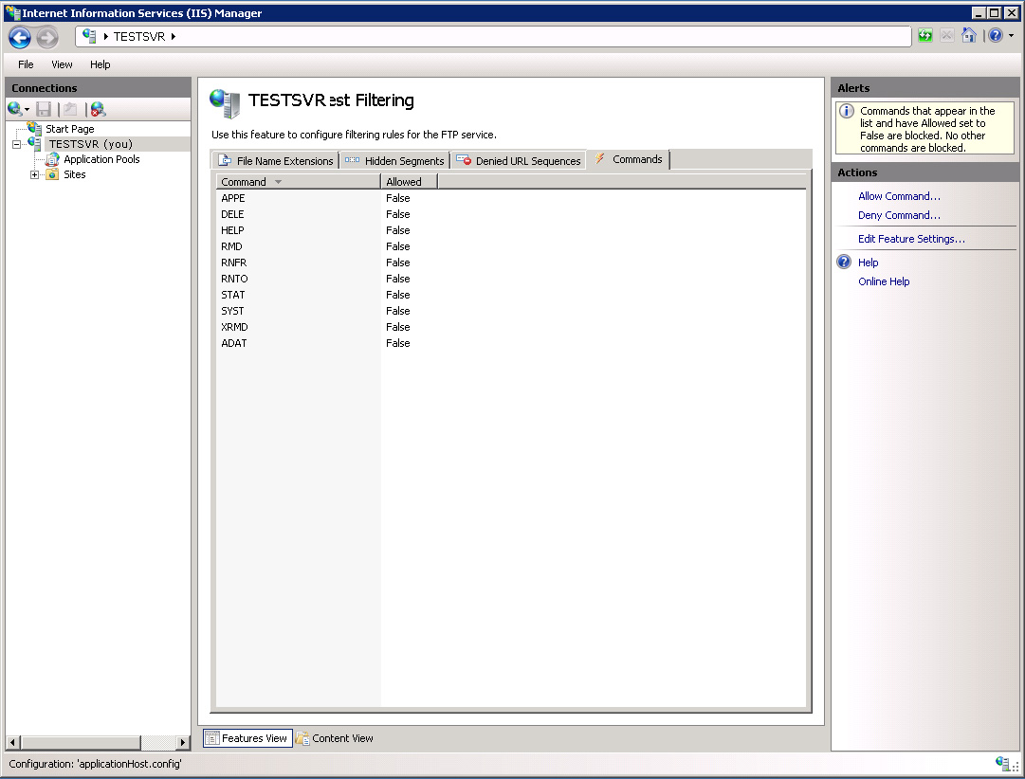1025x779 pixels.
Task: Select Start Page in the tree
Action: [x=70, y=129]
